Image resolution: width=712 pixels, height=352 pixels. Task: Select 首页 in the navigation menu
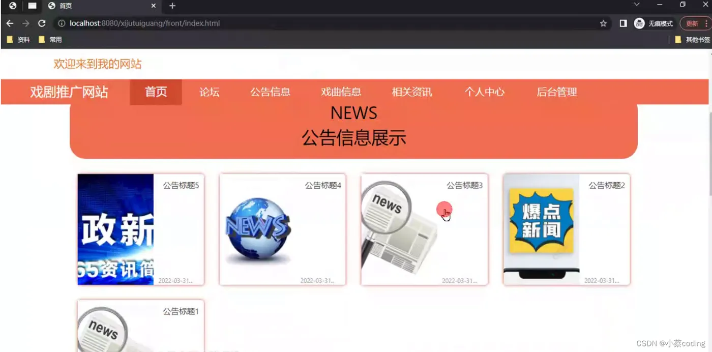(156, 92)
